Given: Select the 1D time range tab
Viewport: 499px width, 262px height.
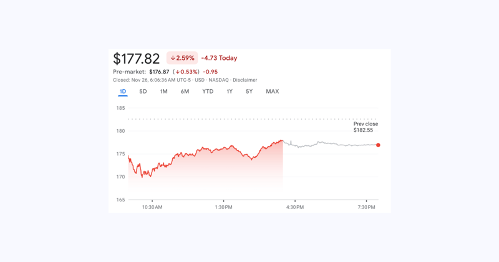Looking at the screenshot, I should coord(122,91).
